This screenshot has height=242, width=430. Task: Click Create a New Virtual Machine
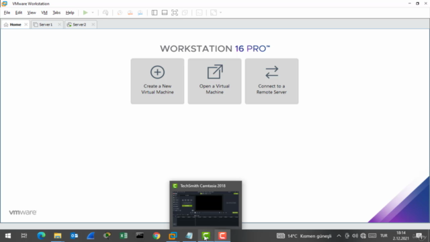(x=157, y=81)
